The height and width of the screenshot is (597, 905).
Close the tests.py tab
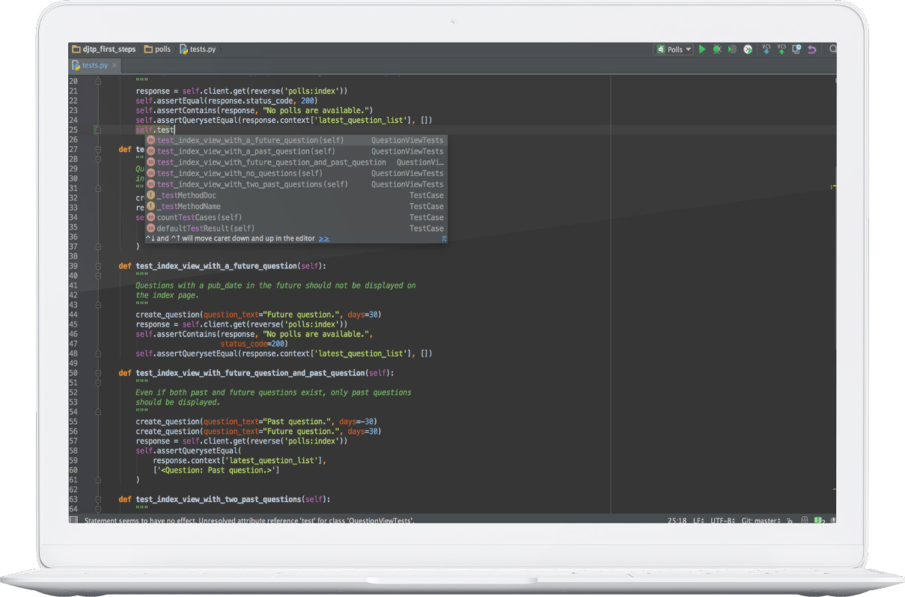click(115, 65)
